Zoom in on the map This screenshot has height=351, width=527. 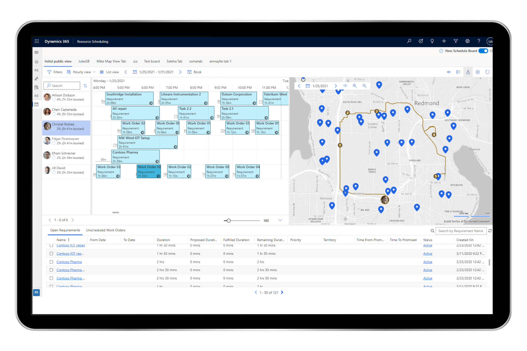pos(355,86)
